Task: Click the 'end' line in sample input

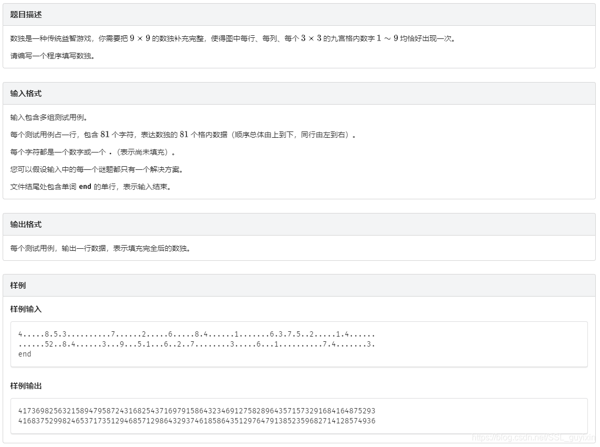Action: pyautogui.click(x=25, y=354)
